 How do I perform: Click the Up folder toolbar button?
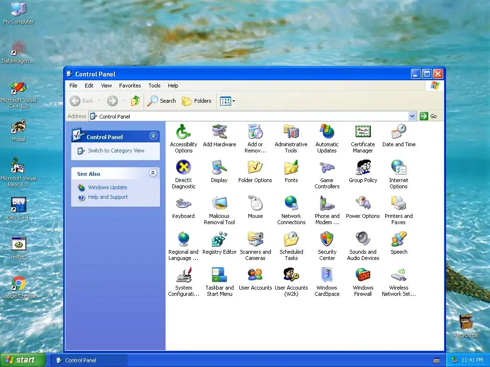[135, 101]
